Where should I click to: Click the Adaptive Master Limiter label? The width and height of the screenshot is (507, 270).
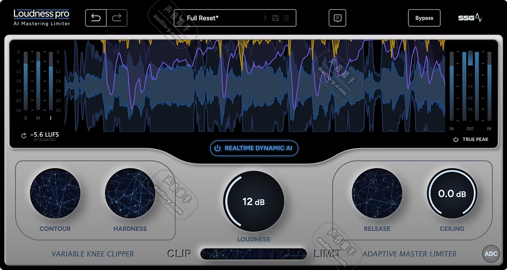pos(409,254)
